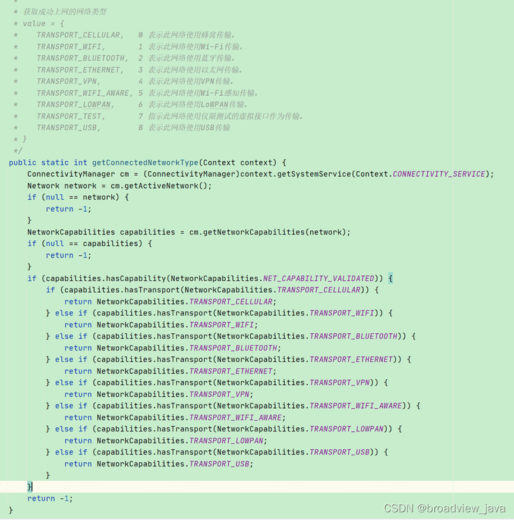Click TRANSPORT_WIFI in its return statement
The height and width of the screenshot is (520, 514).
pos(222,325)
